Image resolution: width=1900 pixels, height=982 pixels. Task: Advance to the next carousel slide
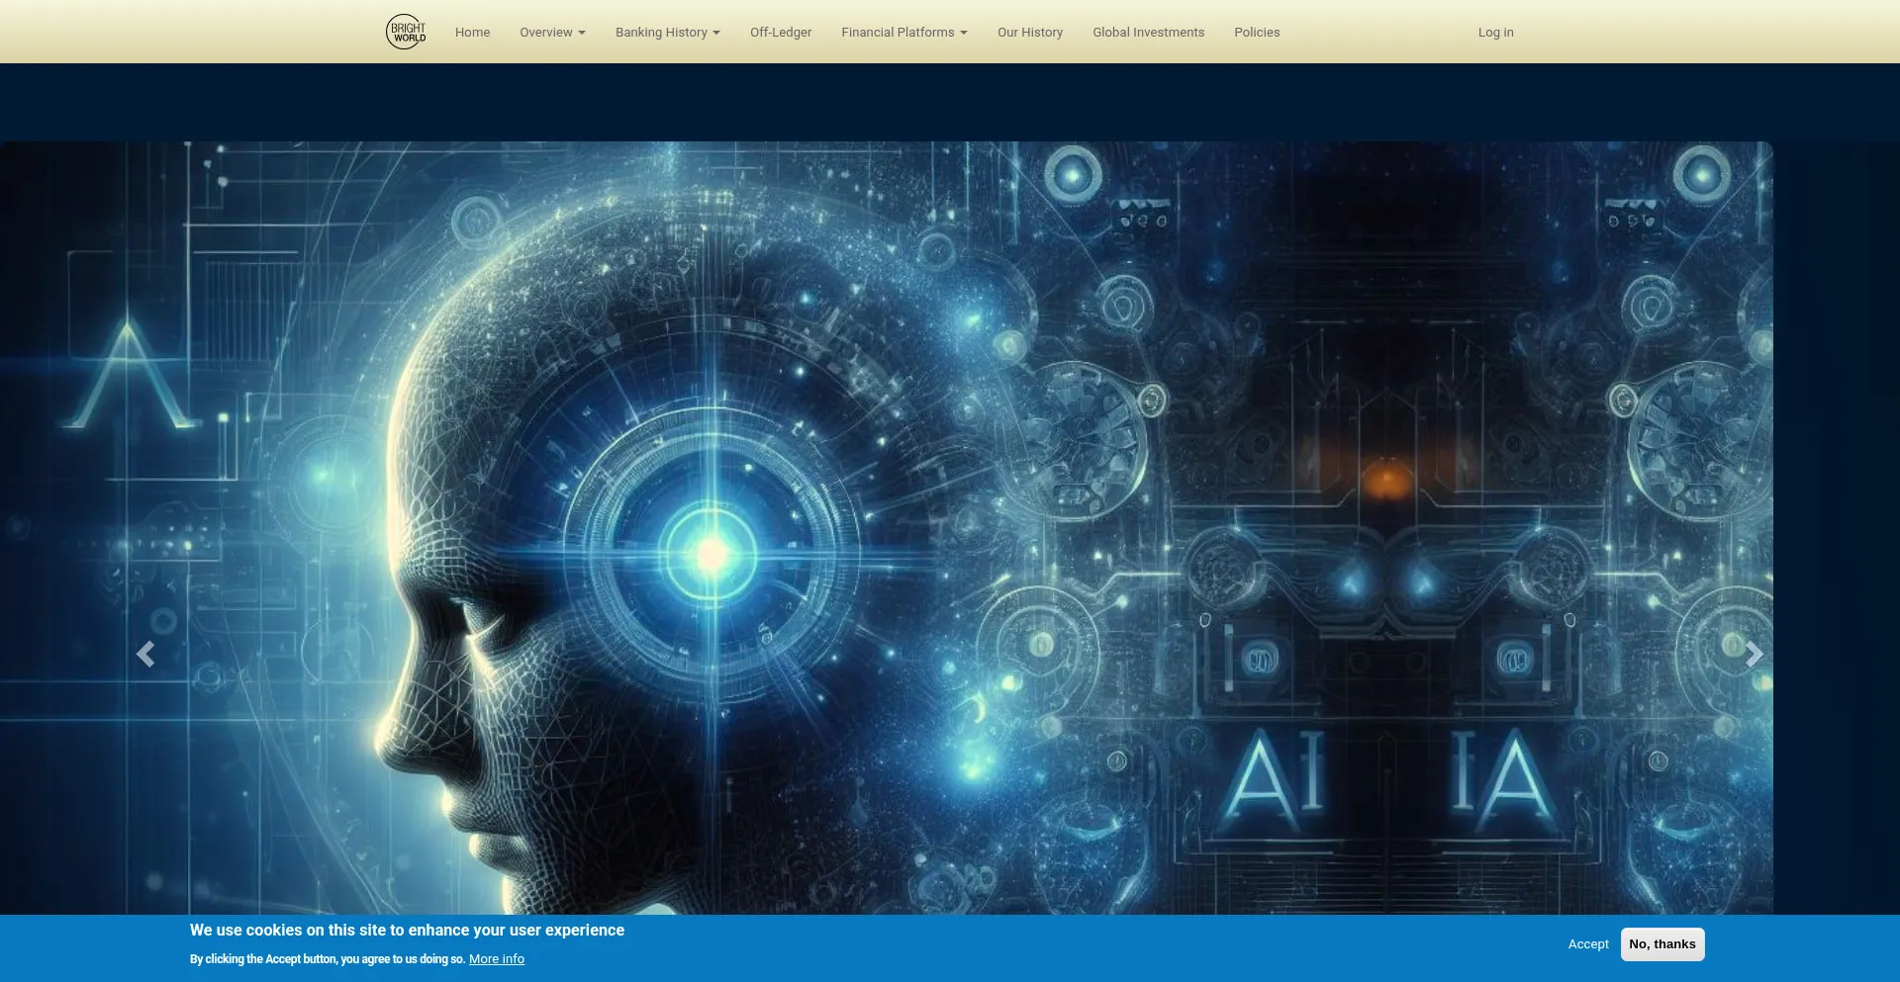1754,654
